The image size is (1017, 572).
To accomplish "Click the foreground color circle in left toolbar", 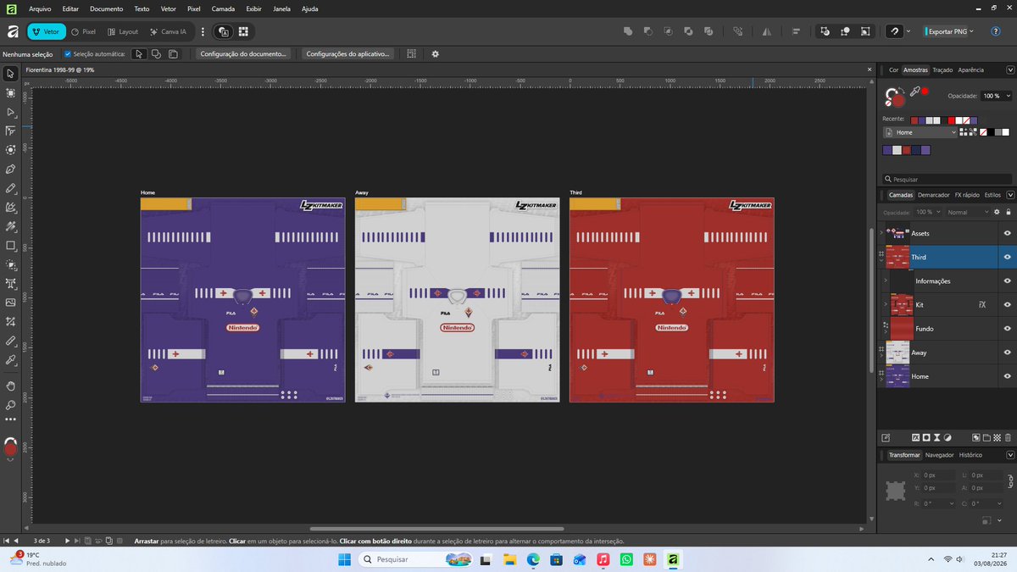I will pyautogui.click(x=10, y=448).
